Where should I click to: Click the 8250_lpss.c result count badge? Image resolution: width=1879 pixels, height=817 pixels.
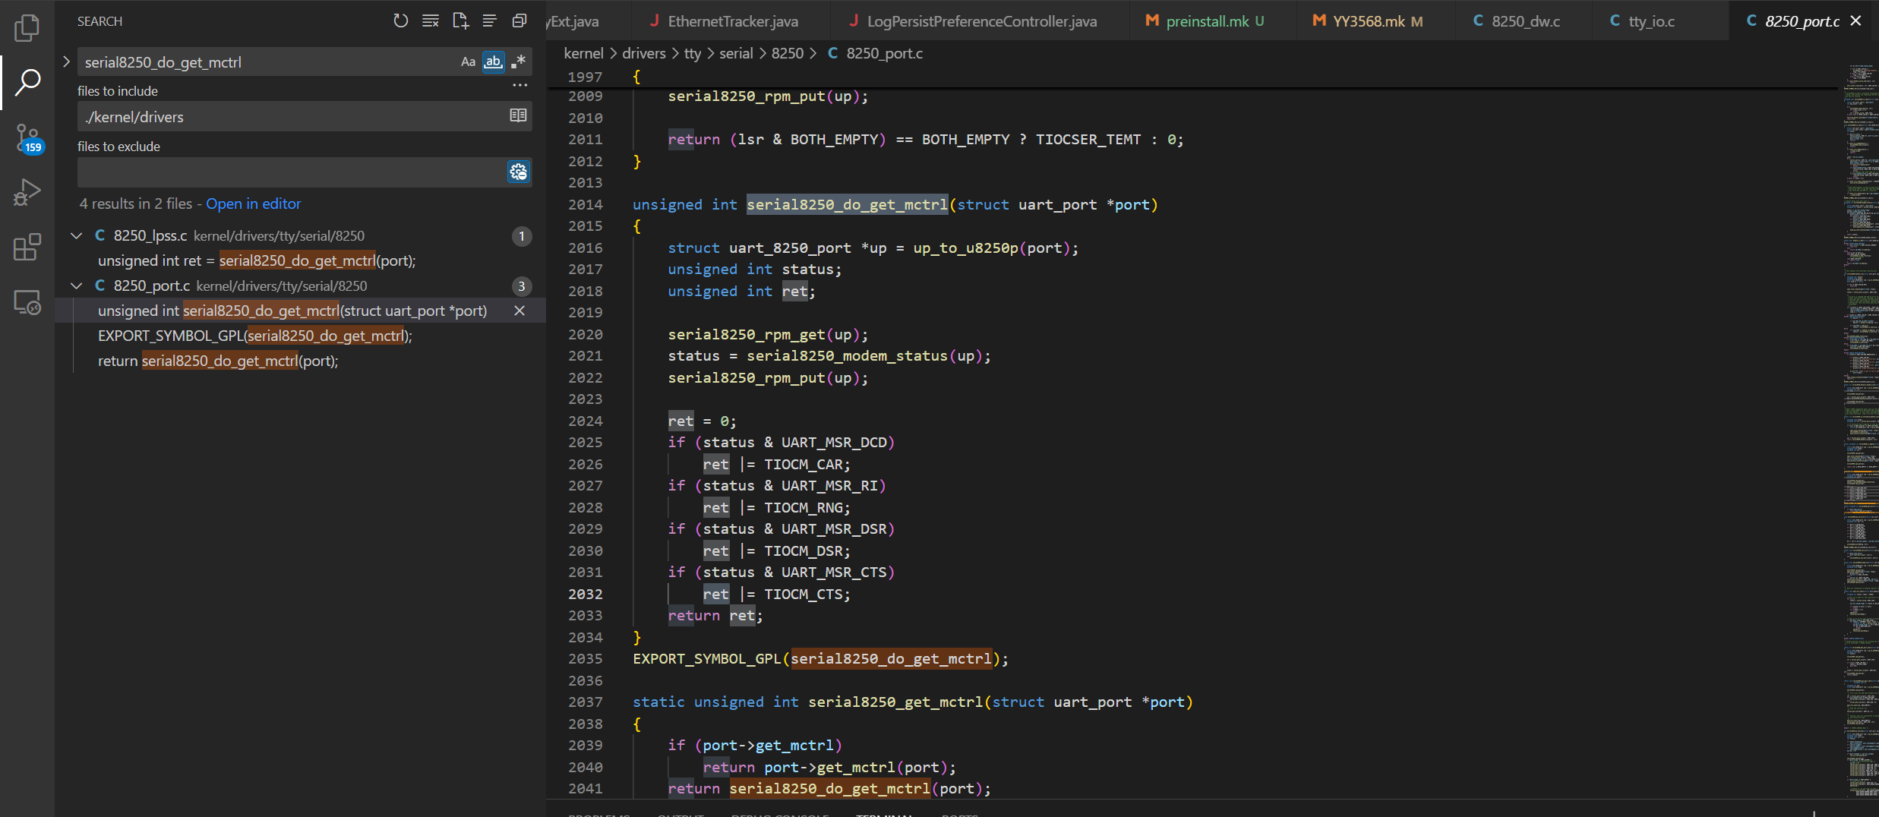(522, 236)
